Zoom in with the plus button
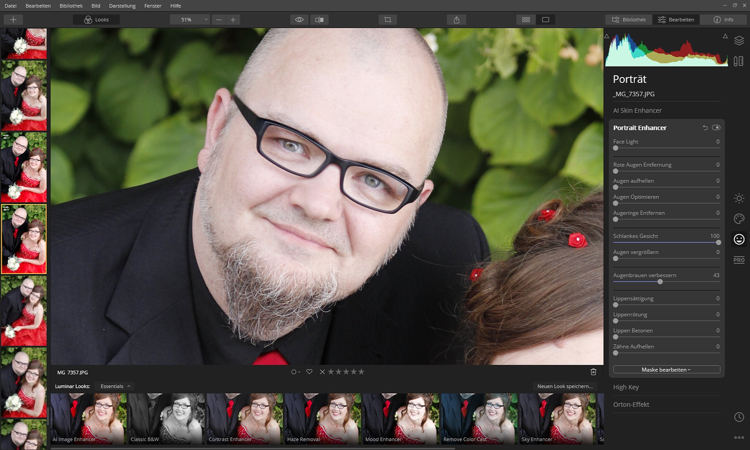 pyautogui.click(x=233, y=19)
